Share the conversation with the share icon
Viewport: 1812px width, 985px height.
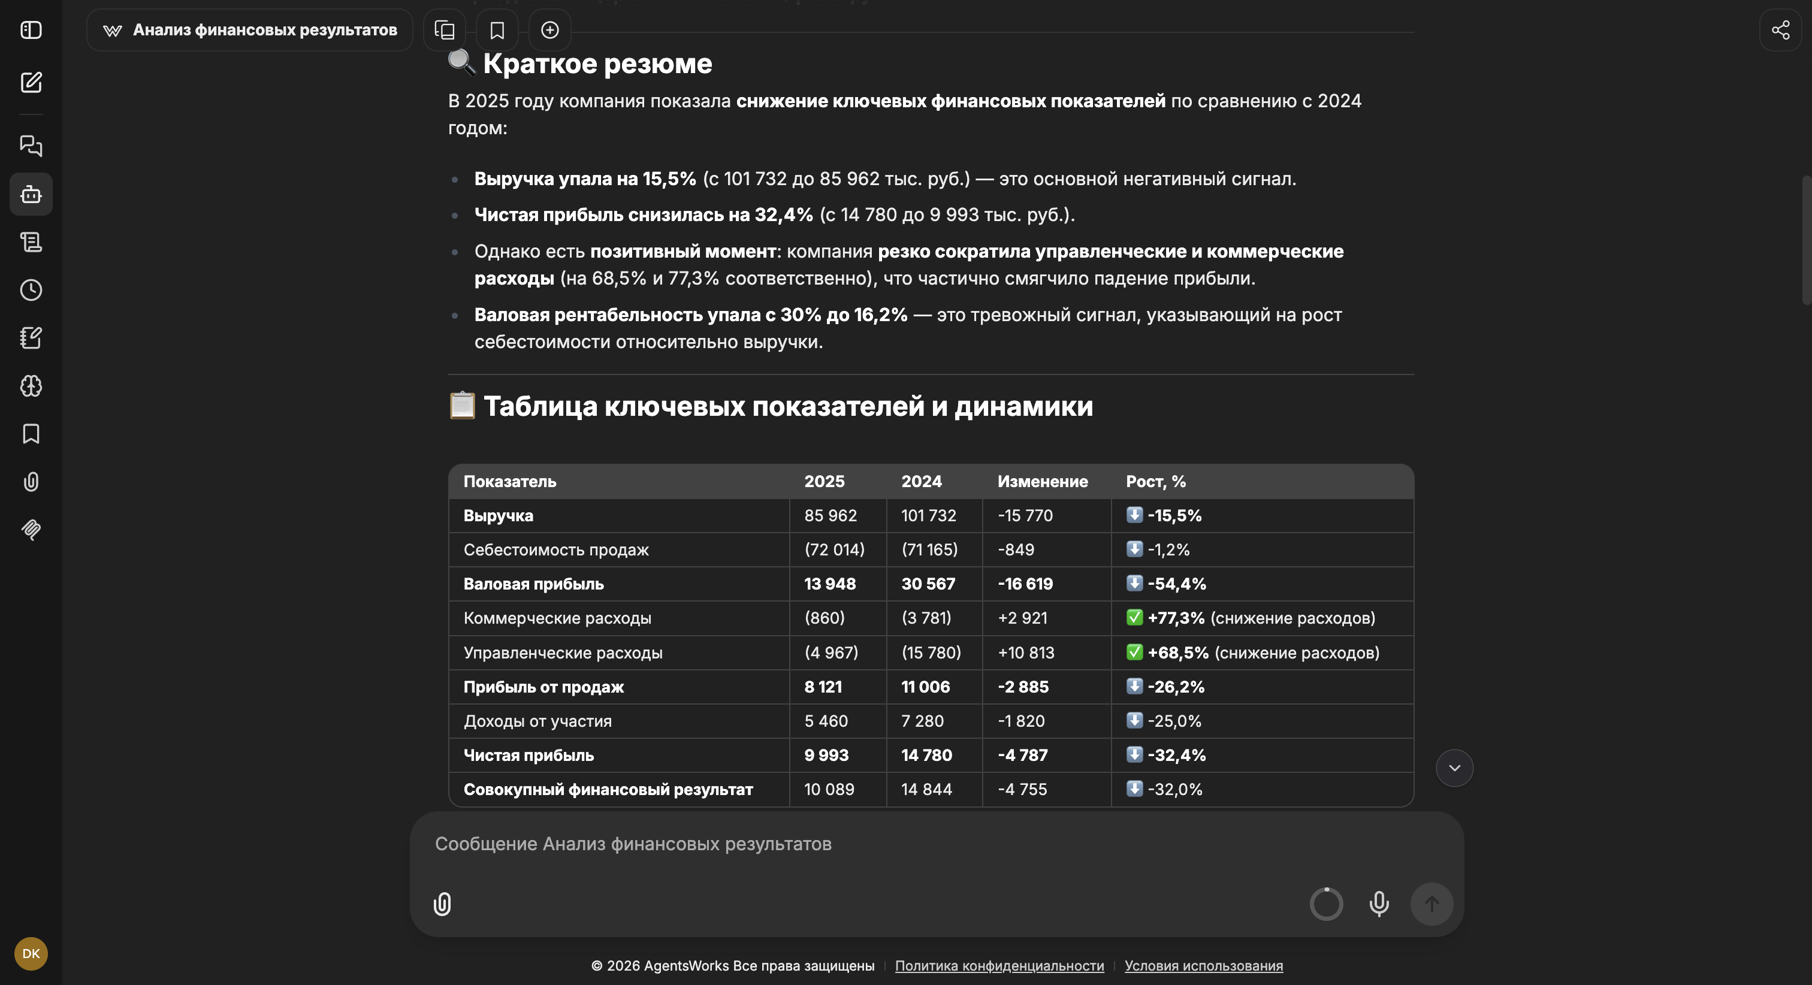1780,30
